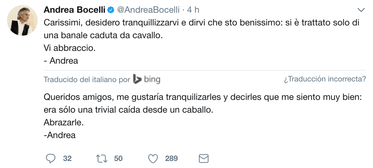Click the 289 likes count
This screenshot has width=373, height=168.
tap(172, 158)
